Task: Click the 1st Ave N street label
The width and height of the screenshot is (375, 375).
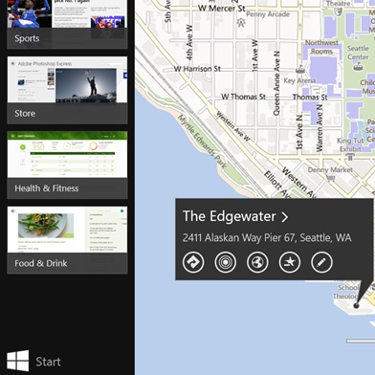Action: tap(299, 132)
